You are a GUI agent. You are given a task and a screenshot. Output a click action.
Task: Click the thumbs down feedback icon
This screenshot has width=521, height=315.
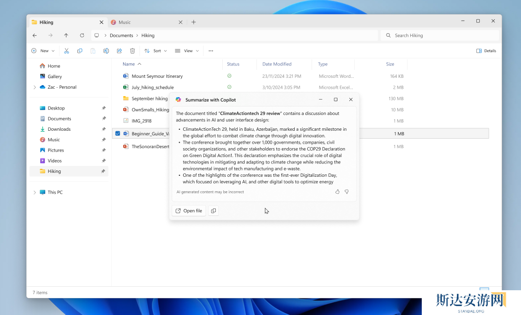(x=347, y=192)
